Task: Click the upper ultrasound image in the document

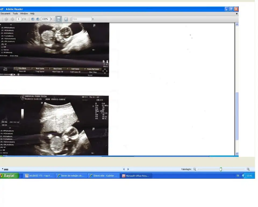Action: [x=55, y=50]
